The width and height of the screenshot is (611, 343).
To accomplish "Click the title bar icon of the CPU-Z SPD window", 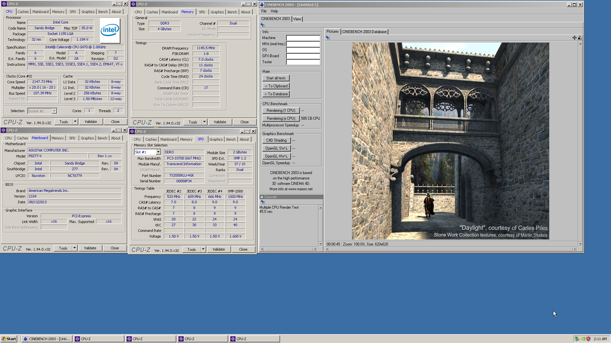I will coord(132,131).
